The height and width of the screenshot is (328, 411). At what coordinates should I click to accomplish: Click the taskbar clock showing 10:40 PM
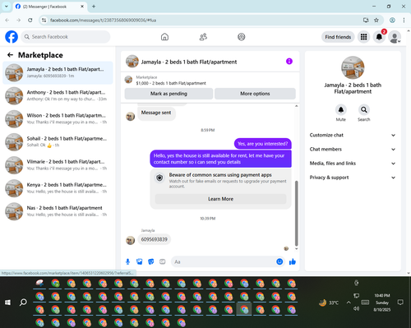point(382,303)
